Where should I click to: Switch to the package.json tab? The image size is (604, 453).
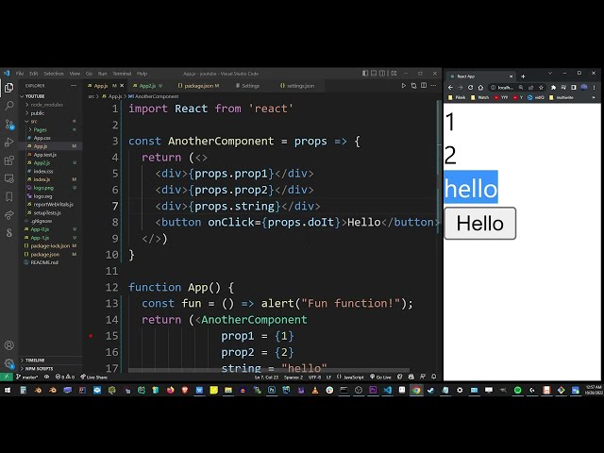tap(199, 86)
